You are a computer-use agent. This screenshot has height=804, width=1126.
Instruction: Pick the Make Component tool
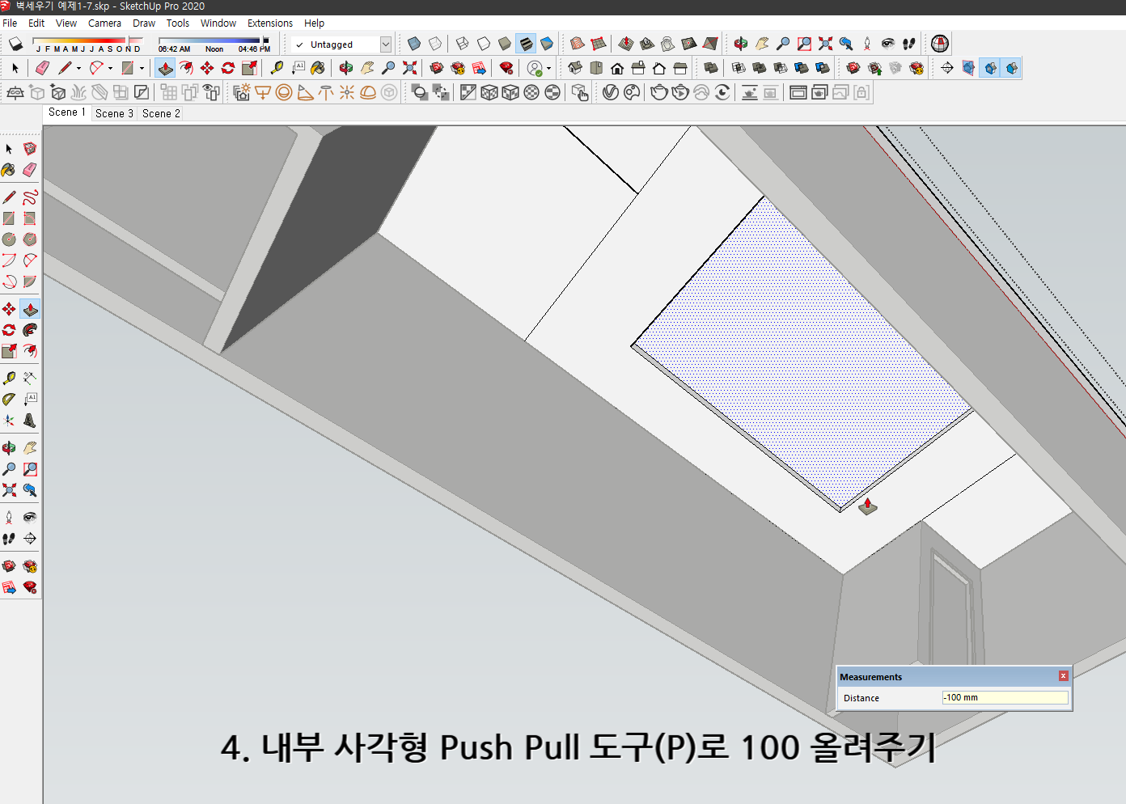[x=30, y=149]
